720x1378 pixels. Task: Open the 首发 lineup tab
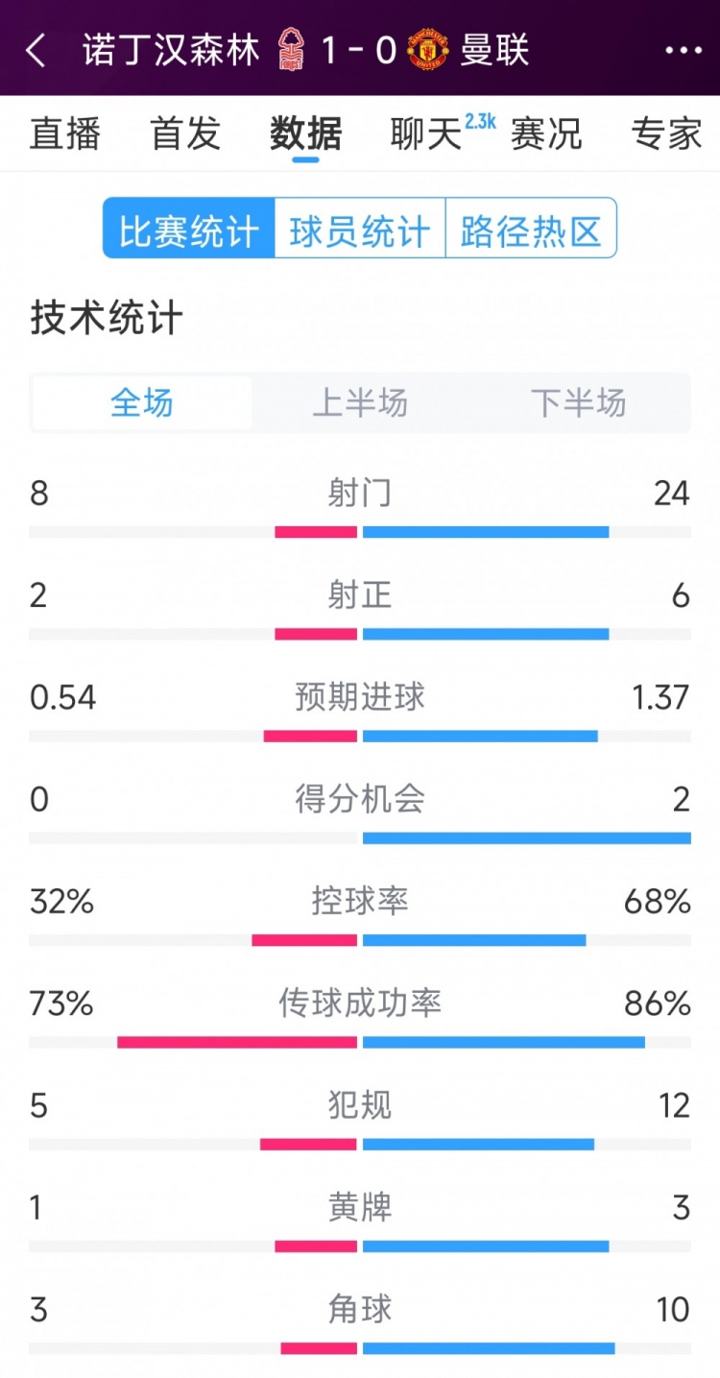coord(185,133)
